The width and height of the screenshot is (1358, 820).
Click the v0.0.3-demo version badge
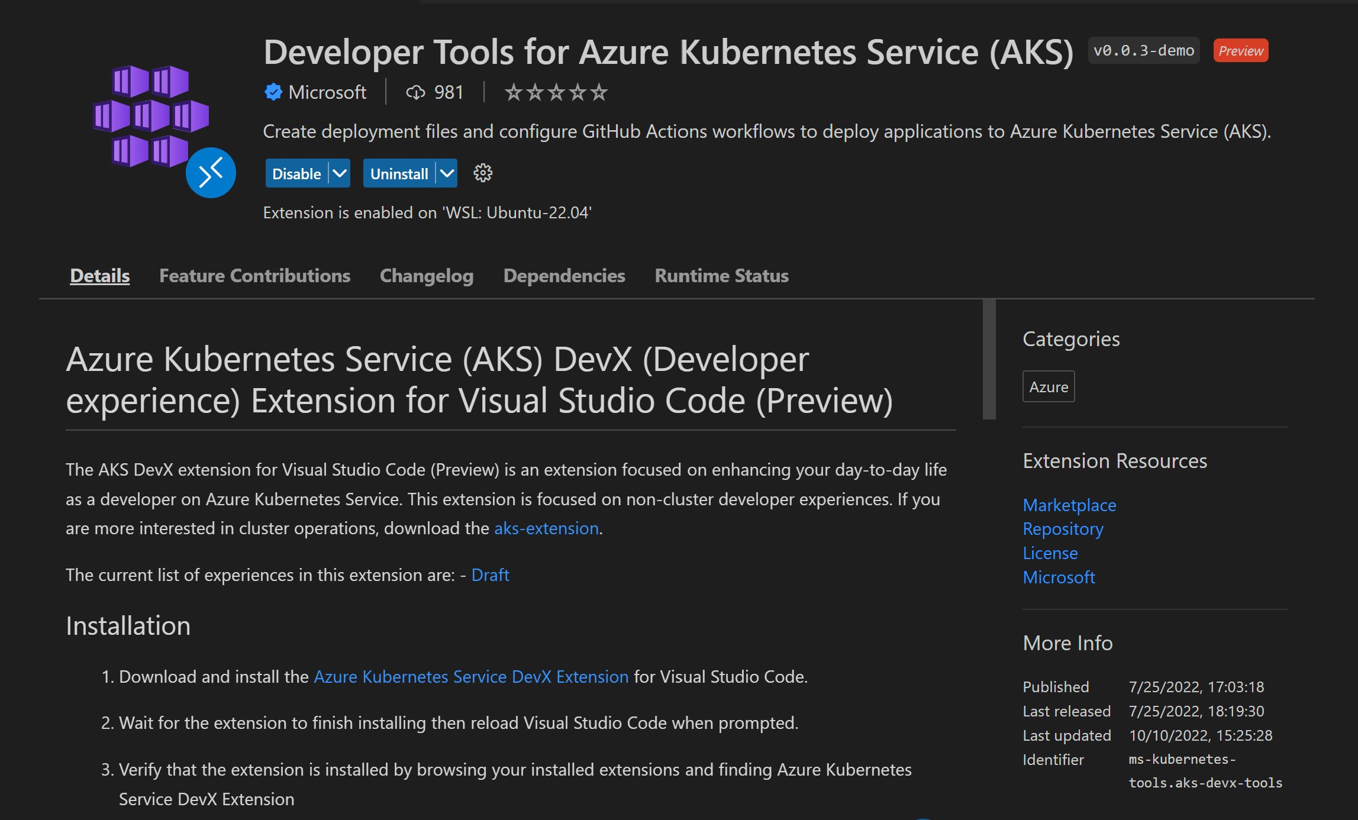tap(1143, 51)
